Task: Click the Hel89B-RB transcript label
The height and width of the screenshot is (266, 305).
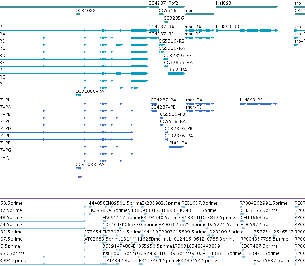Action: 227,27
